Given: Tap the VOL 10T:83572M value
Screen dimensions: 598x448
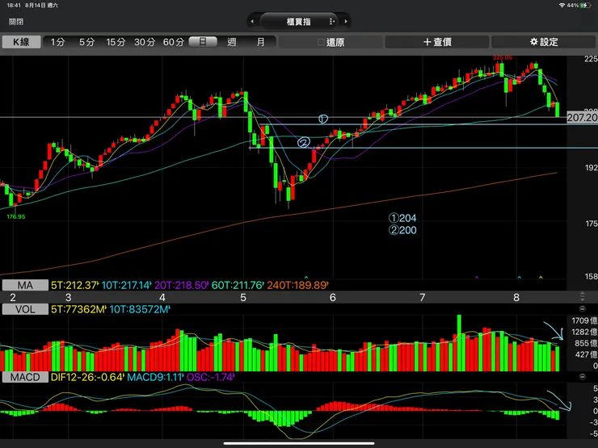Looking at the screenshot, I should point(140,309).
